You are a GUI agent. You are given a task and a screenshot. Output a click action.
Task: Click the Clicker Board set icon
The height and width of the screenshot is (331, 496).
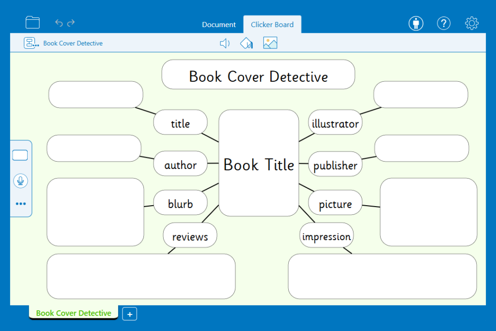pos(31,43)
